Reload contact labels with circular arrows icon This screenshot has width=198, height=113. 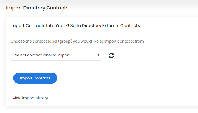tap(111, 55)
